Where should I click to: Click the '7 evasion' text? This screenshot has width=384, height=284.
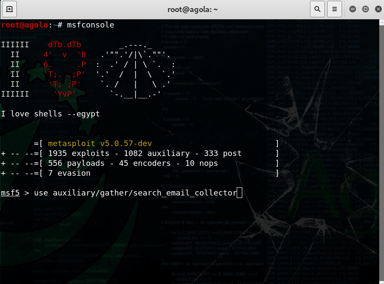tap(69, 173)
